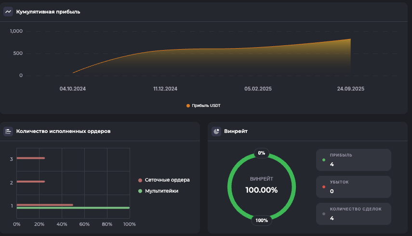Click the red dot in the УБЫТОК card
The image size is (412, 236).
coord(324,186)
